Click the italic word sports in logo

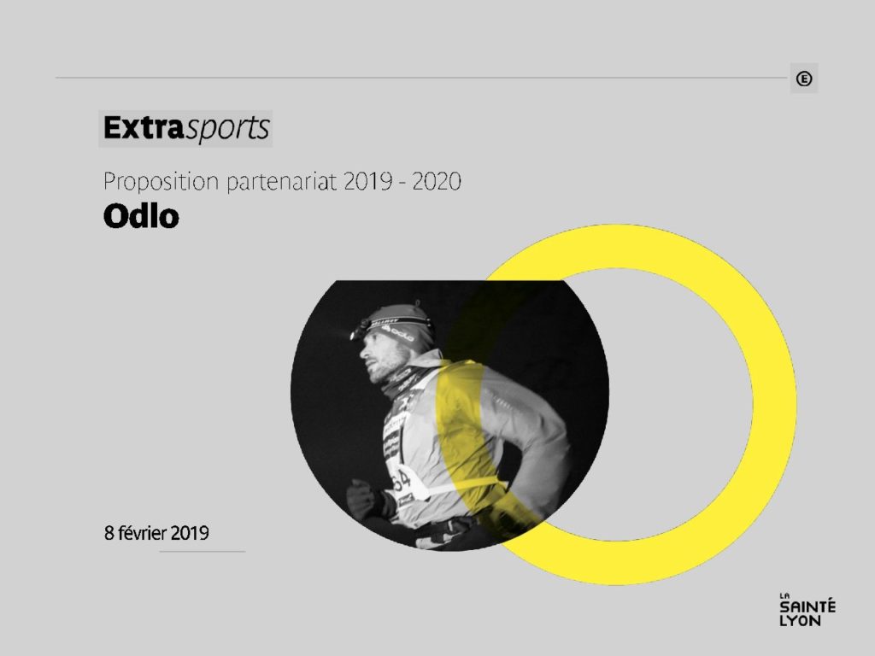tap(227, 129)
